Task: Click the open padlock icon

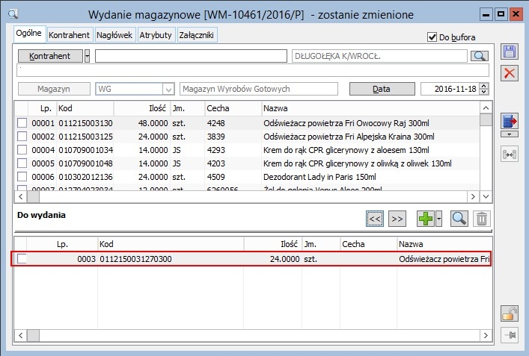Action: coord(509,313)
